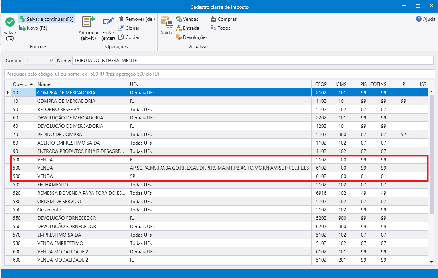Click CFOP cell 6202
This screenshot has width=438, height=278.
click(x=320, y=226)
